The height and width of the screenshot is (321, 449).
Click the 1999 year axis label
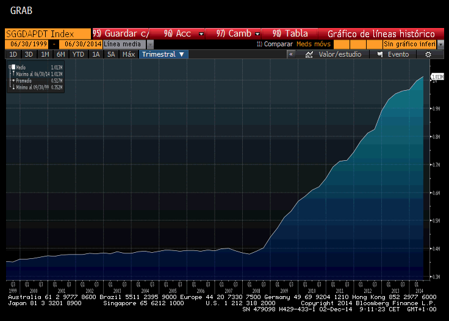pyautogui.click(x=13, y=291)
